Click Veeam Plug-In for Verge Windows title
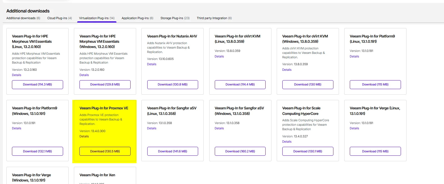The image size is (444, 184). [31, 178]
